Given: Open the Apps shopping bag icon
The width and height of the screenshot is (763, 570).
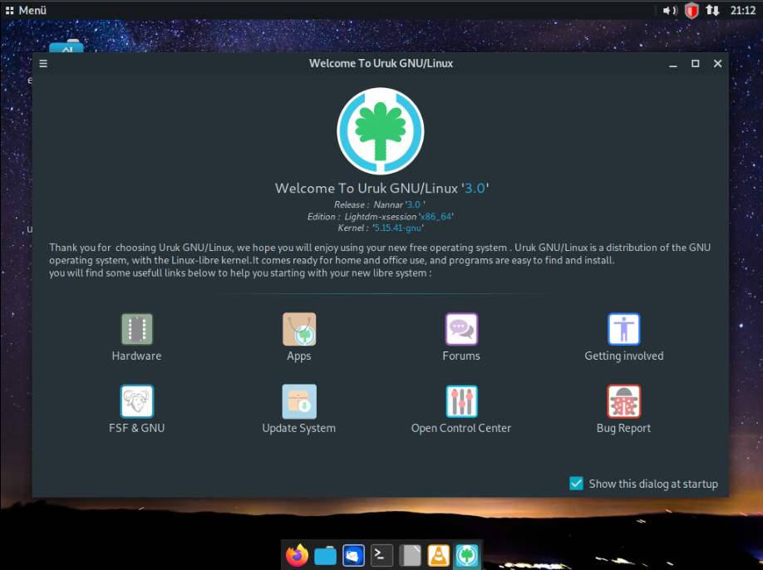Looking at the screenshot, I should click(x=299, y=329).
